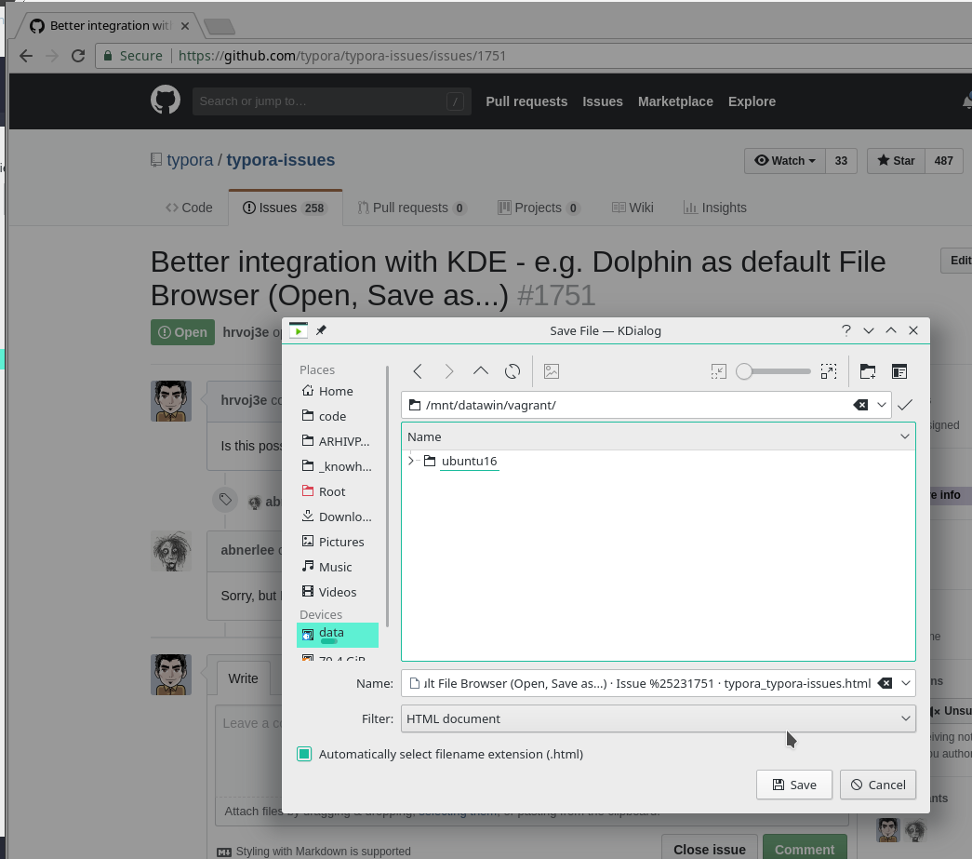This screenshot has height=859, width=972.
Task: Open the location path dropdown
Action: 881,405
